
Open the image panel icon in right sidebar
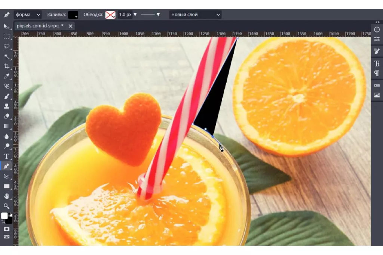click(377, 95)
